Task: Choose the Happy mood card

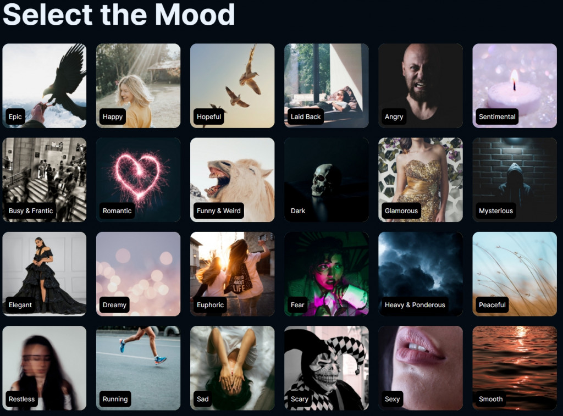Action: pyautogui.click(x=138, y=86)
